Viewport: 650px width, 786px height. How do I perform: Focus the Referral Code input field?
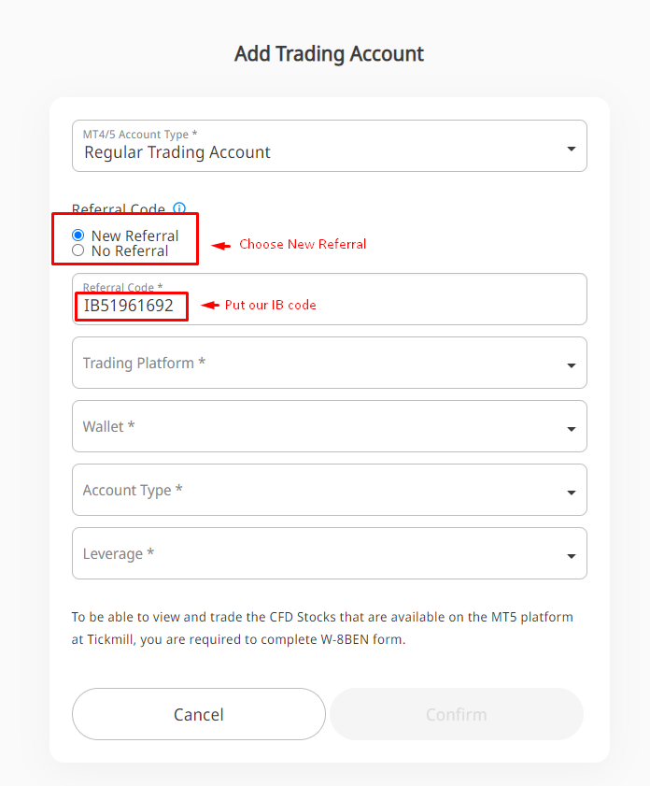coord(374,306)
